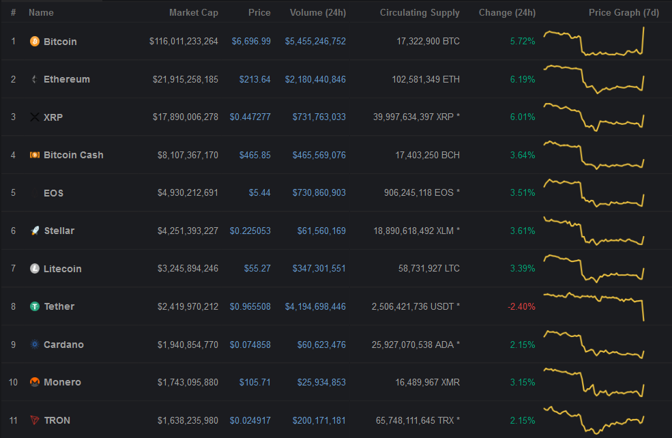Sort by Circulating Supply column header

coord(420,12)
